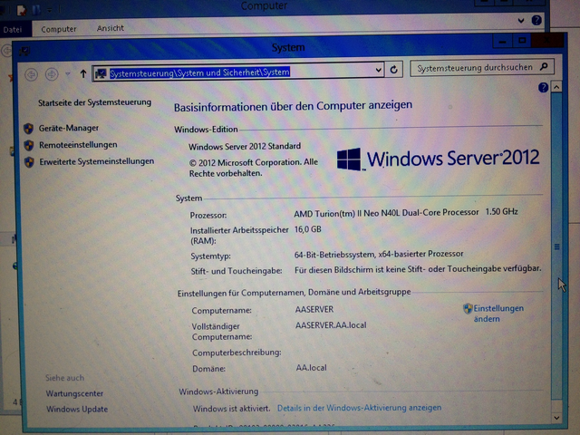This screenshot has width=580, height=435.
Task: Maximize the System window
Action: [522, 40]
